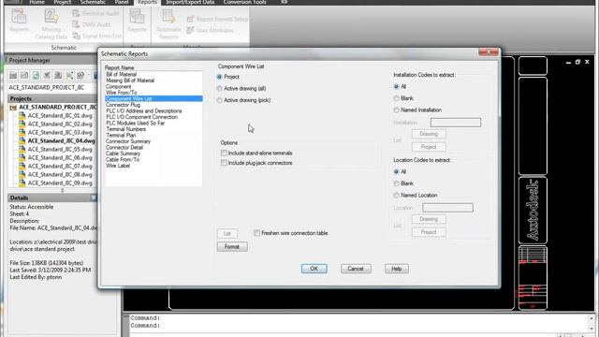Click the Help button
The image size is (599, 337).
coord(397,269)
